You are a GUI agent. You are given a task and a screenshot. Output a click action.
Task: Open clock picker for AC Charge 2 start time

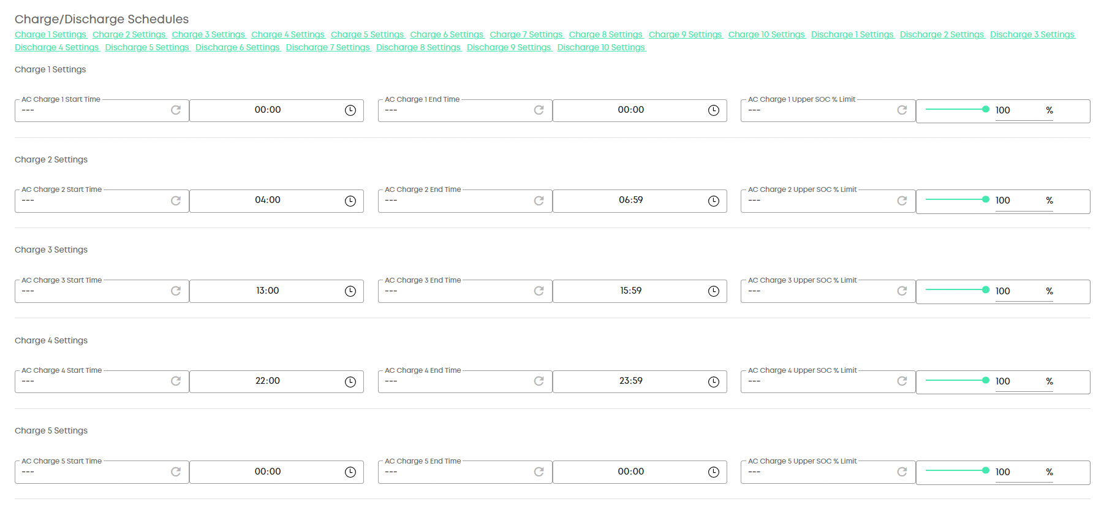pos(350,201)
